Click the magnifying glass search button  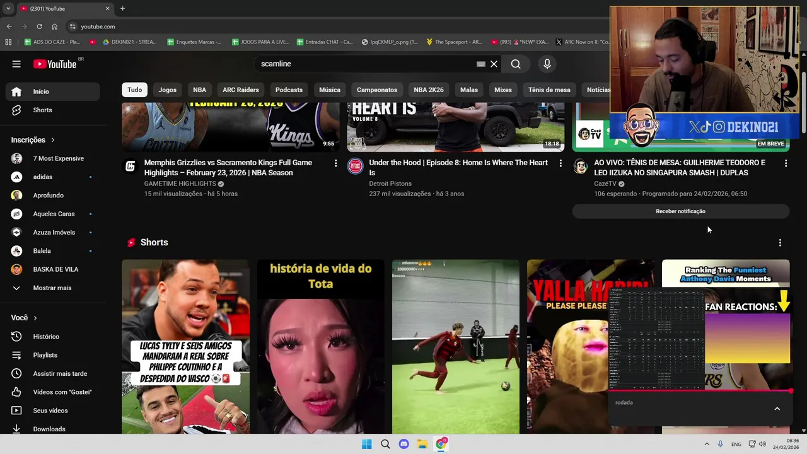[x=516, y=64]
